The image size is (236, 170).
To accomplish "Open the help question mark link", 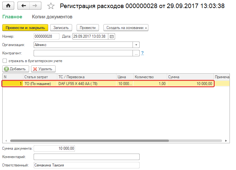I will click(142, 53).
